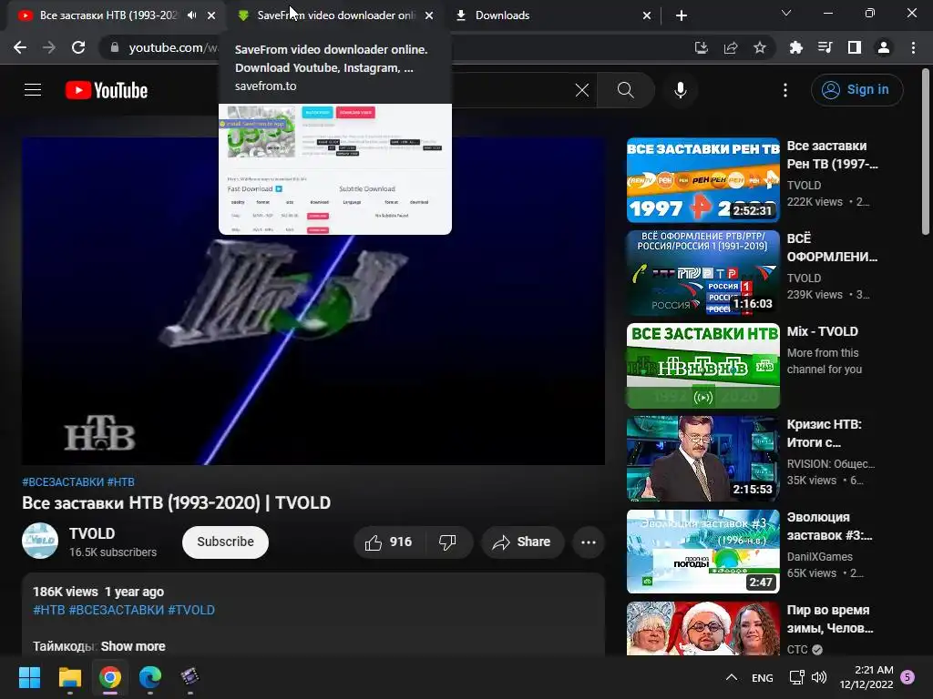Viewport: 933px width, 699px height.
Task: Install app icon in address bar
Action: coord(702,47)
